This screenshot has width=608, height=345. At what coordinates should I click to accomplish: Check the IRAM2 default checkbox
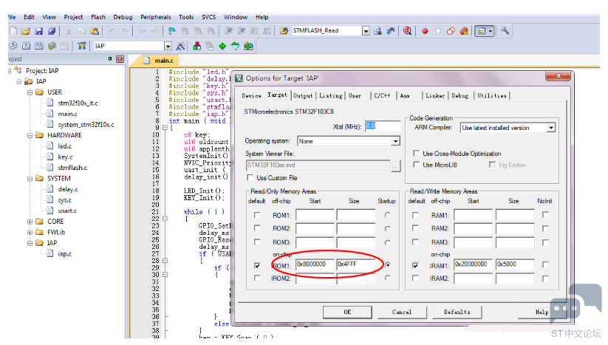[415, 279]
